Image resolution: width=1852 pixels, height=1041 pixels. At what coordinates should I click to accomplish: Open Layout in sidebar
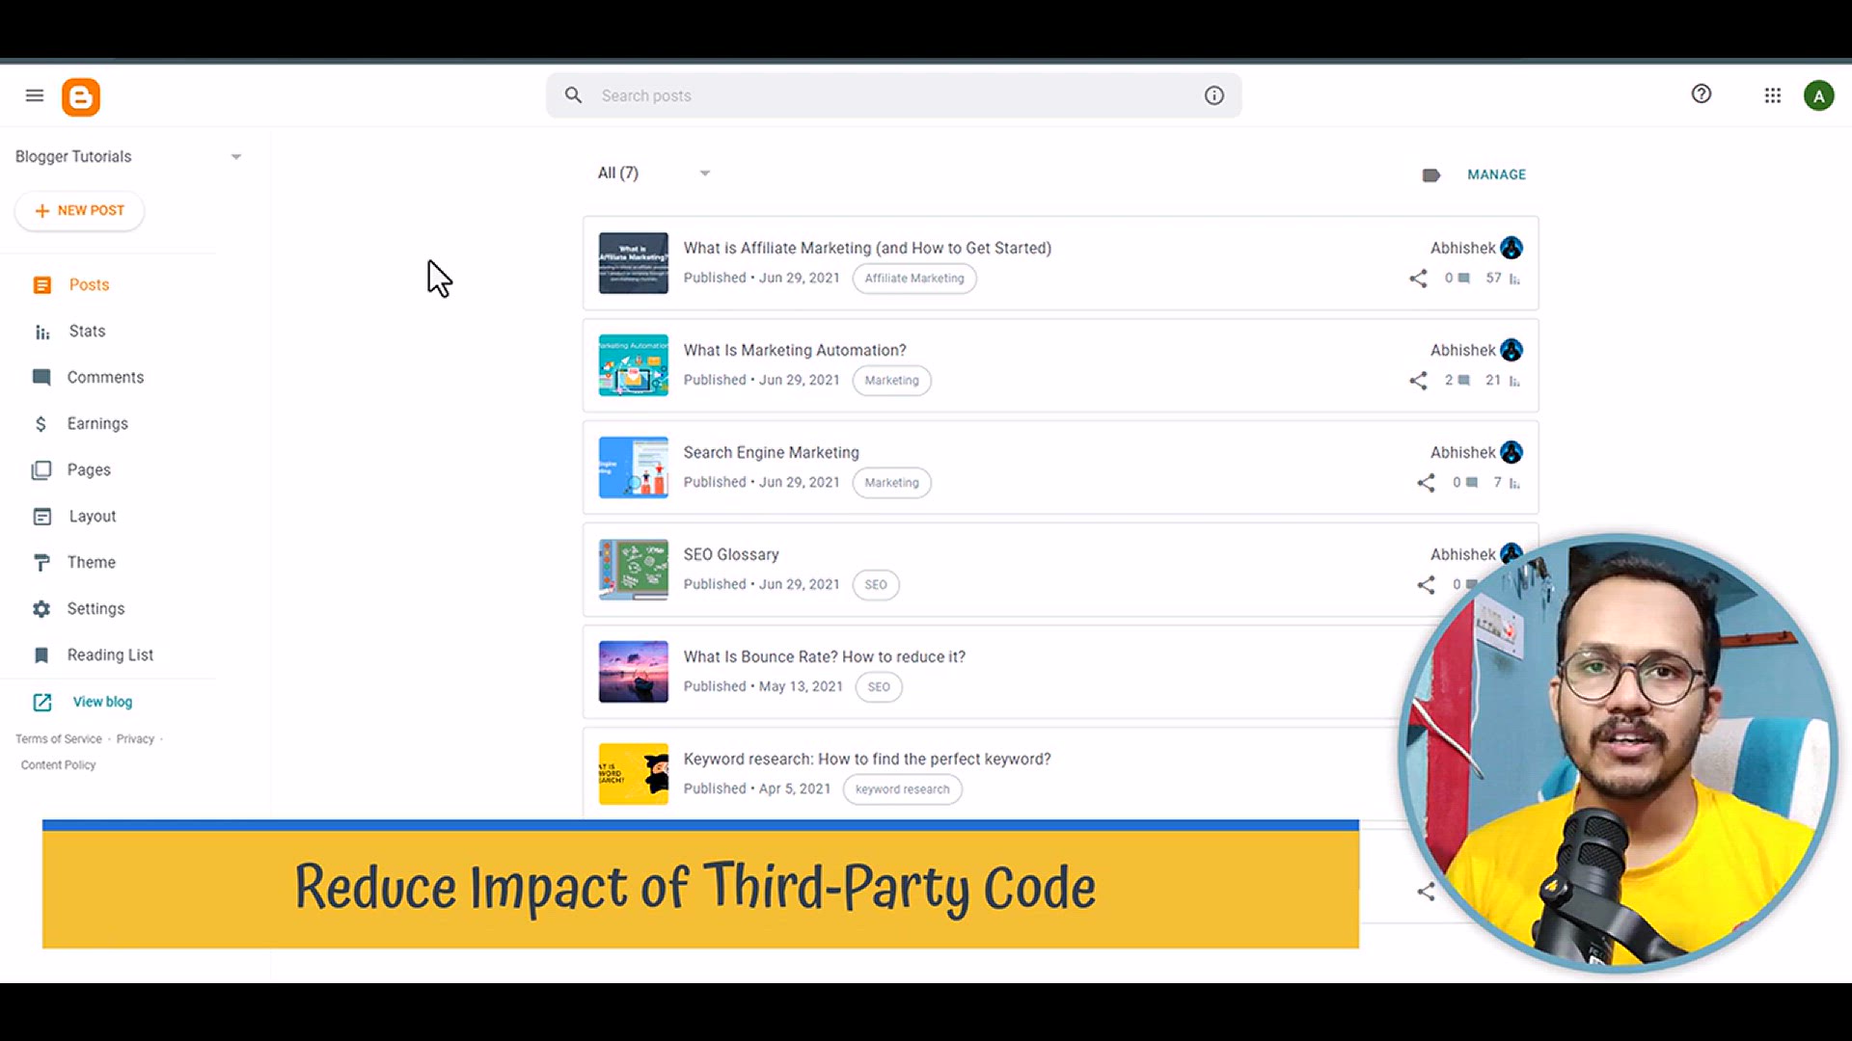tap(92, 516)
